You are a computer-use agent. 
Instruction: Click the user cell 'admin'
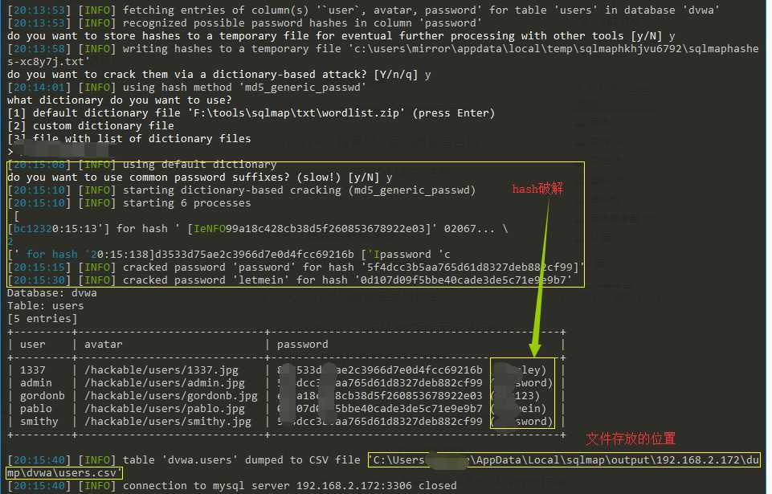35,382
